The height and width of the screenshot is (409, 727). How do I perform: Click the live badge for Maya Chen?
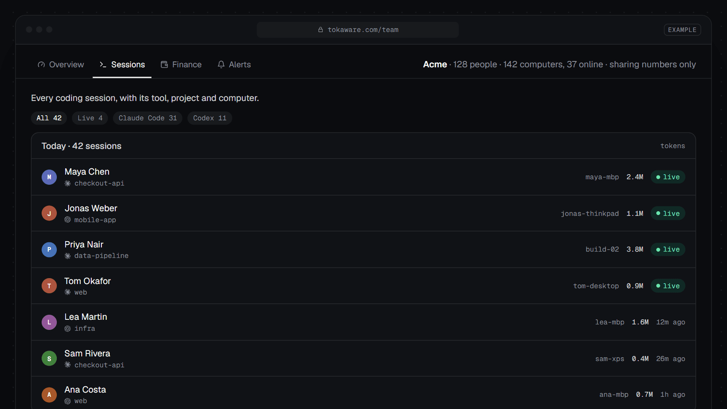point(668,177)
